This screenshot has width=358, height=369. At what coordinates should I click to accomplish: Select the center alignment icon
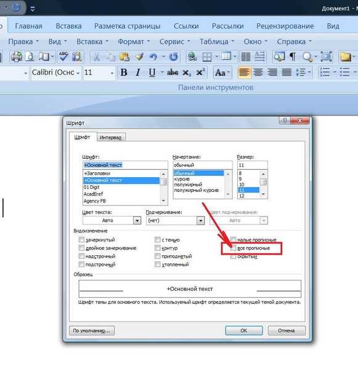click(x=258, y=73)
